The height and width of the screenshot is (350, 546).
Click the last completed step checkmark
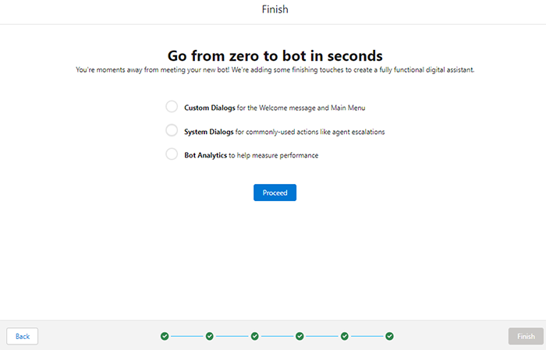(389, 336)
